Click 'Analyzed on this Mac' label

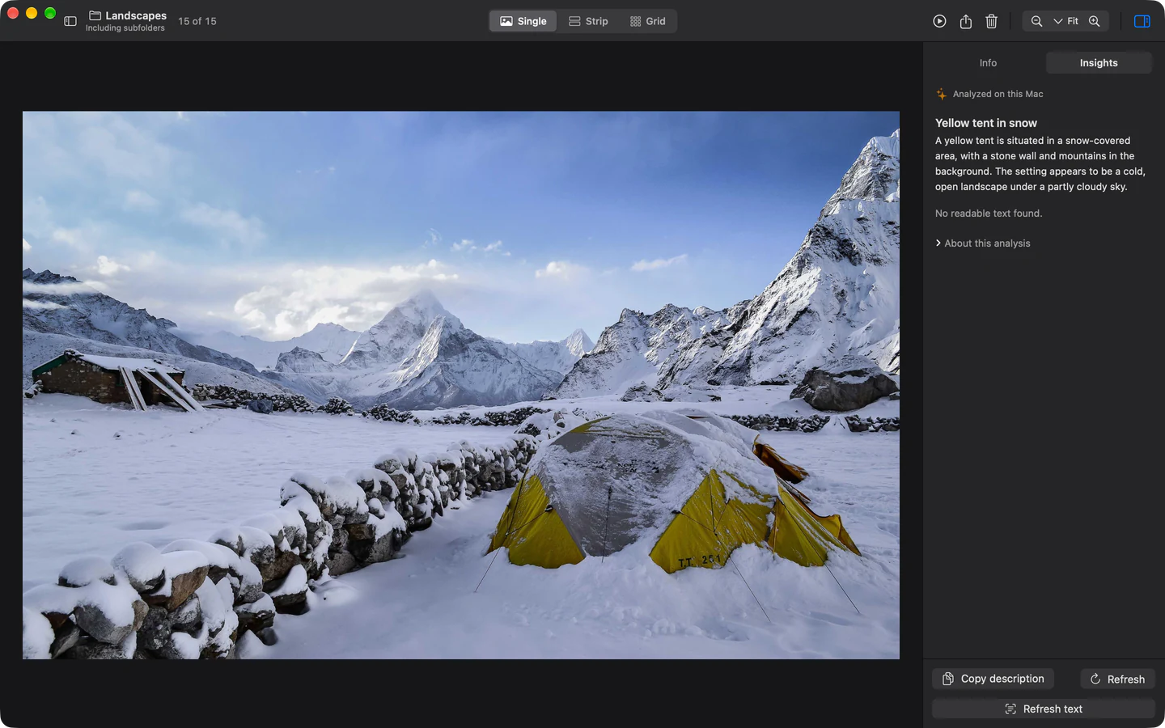[x=998, y=94]
